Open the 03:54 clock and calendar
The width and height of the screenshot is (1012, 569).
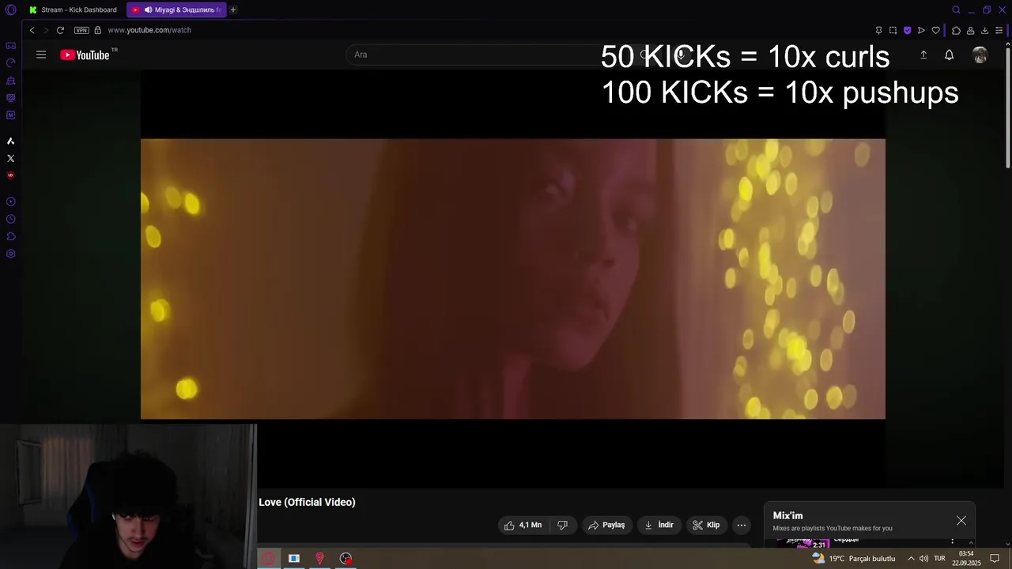coord(966,558)
